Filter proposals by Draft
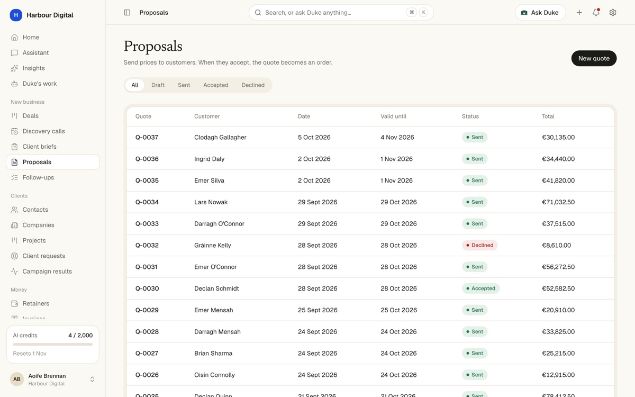635x397 pixels. (158, 85)
